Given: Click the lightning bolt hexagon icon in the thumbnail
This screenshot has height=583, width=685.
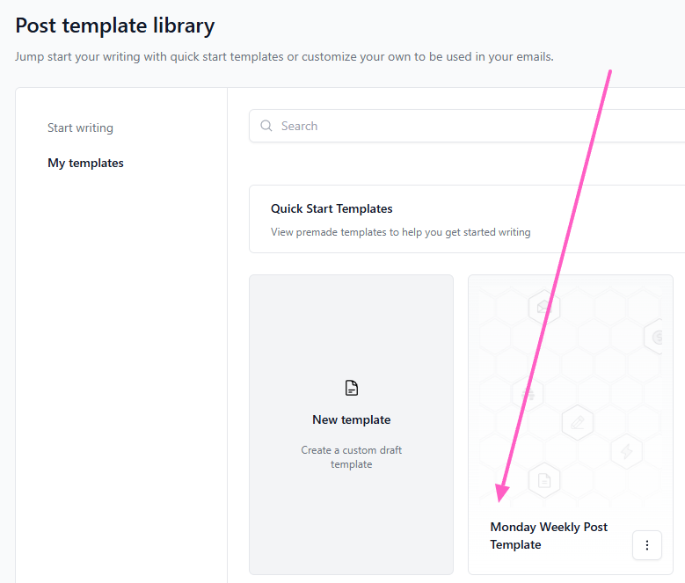Looking at the screenshot, I should pyautogui.click(x=627, y=451).
